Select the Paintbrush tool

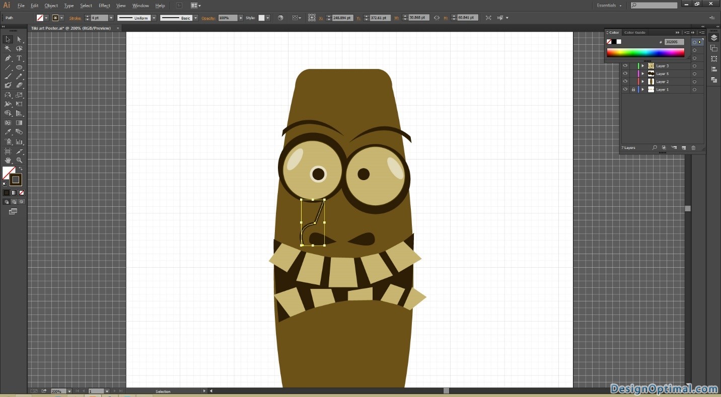click(x=8, y=76)
